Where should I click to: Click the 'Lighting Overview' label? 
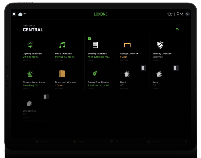tap(32, 54)
